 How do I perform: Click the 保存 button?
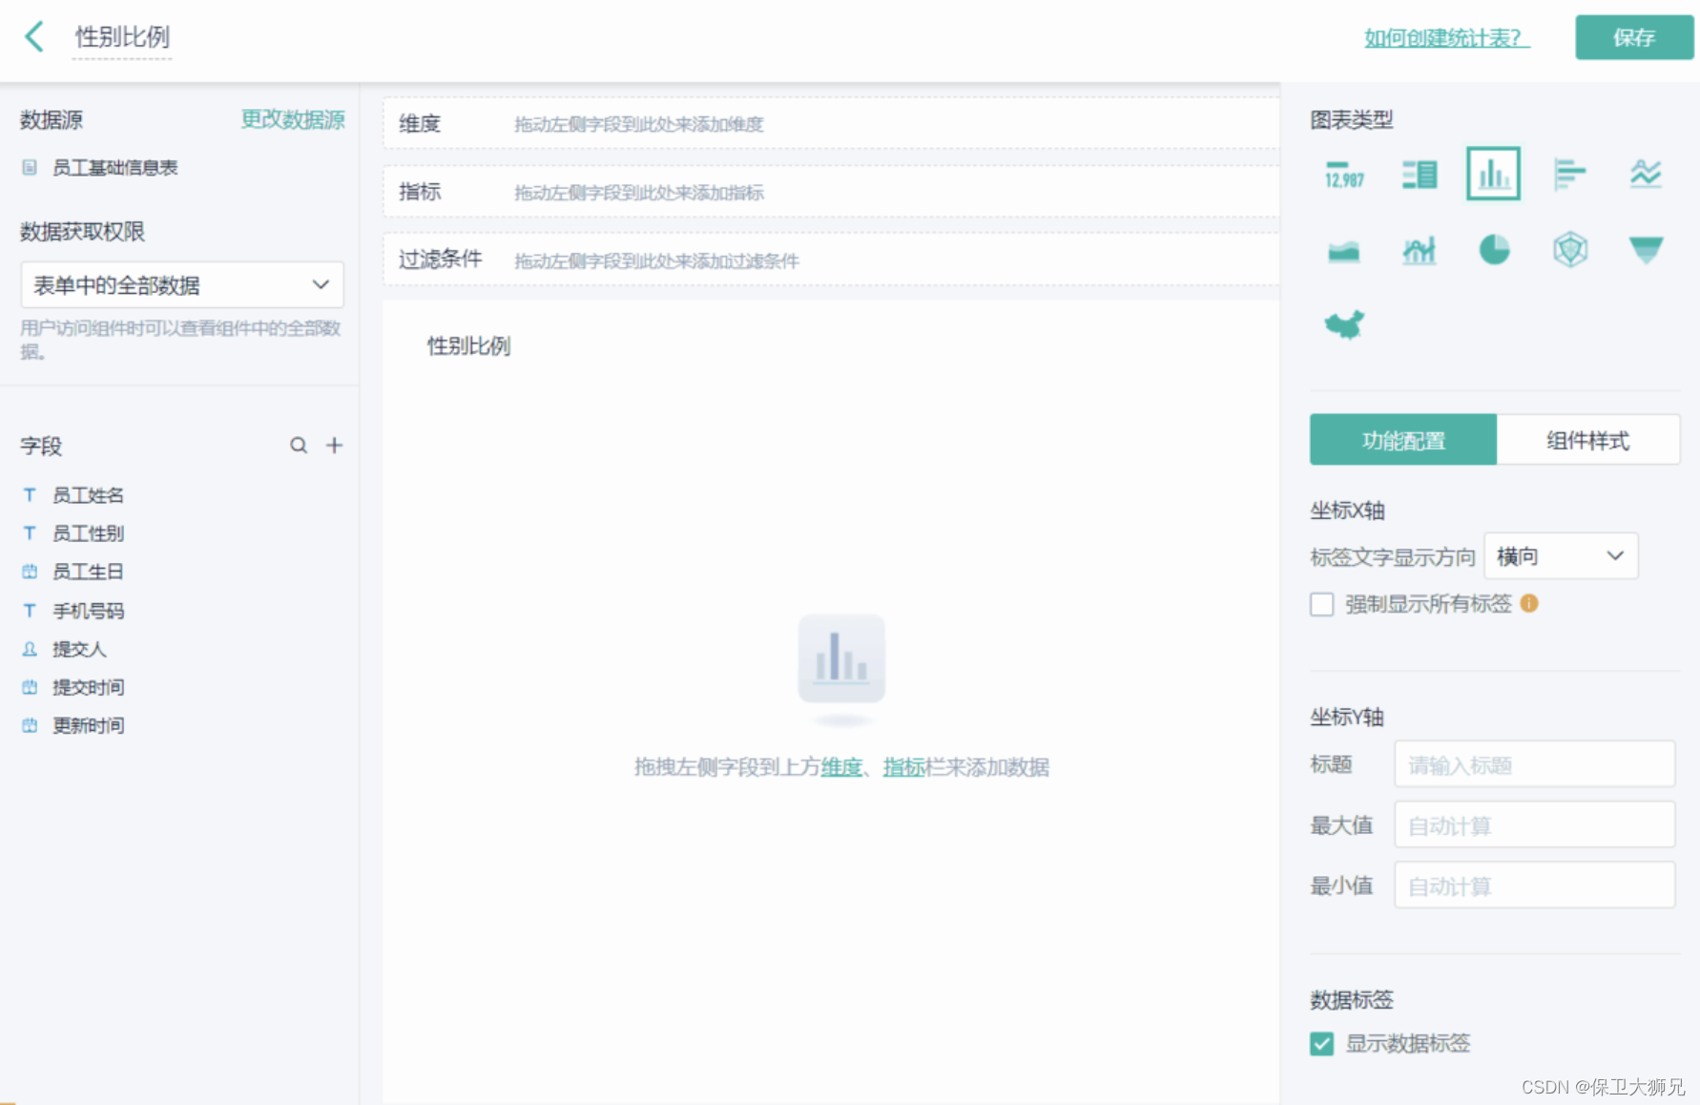pos(1633,37)
